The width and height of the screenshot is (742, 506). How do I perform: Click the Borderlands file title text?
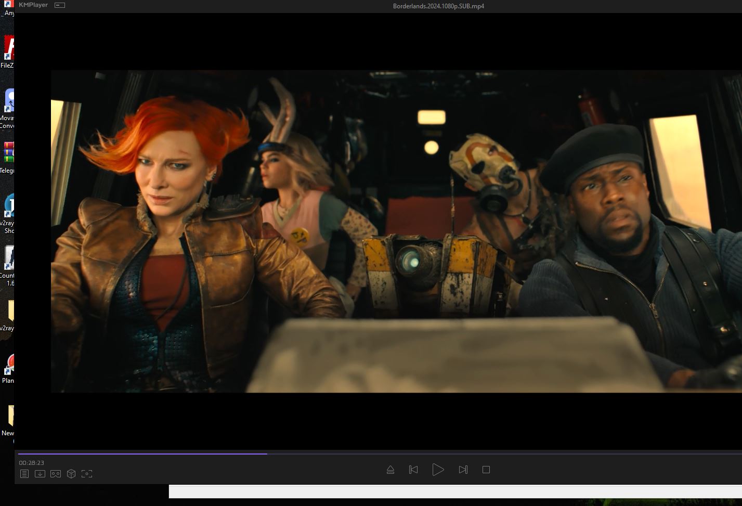tap(438, 6)
